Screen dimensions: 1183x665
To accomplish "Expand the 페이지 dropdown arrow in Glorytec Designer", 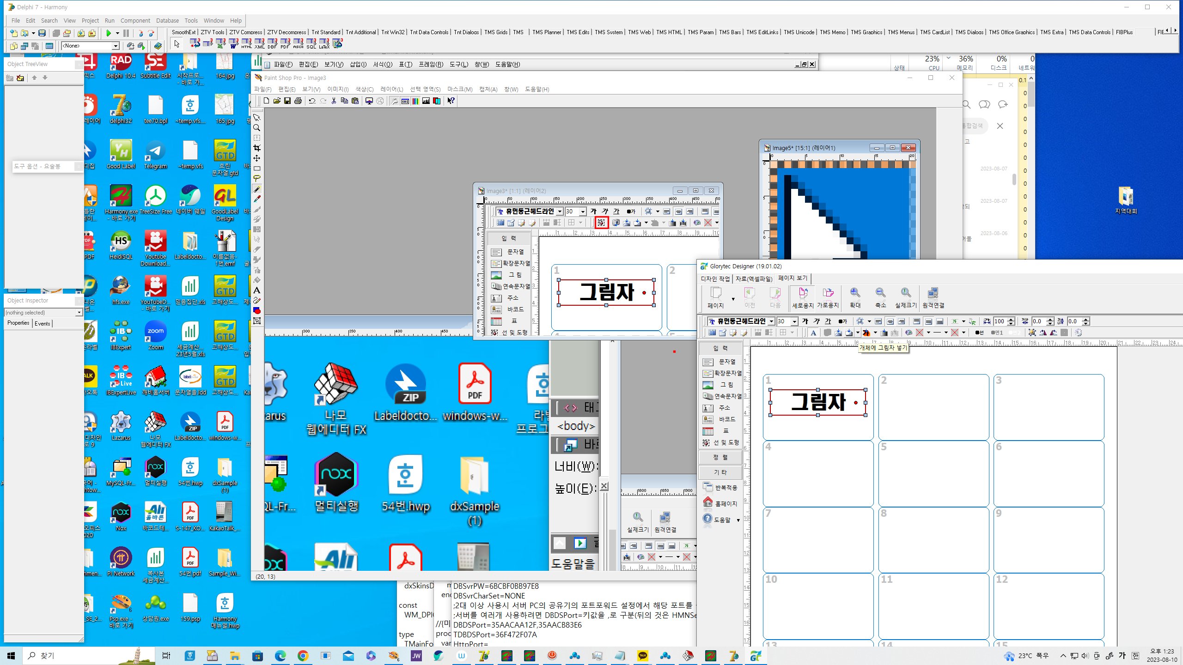I will tap(733, 299).
